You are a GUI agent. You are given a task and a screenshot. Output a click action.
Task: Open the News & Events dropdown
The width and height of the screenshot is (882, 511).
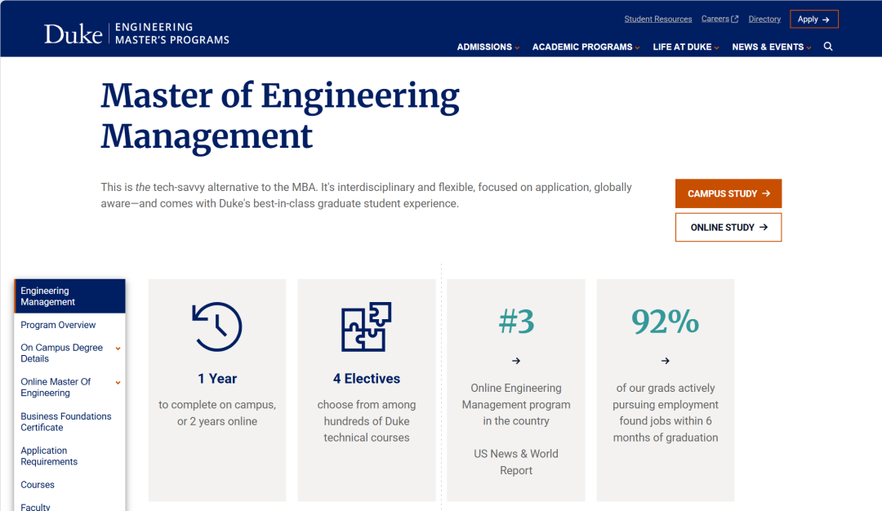point(772,47)
